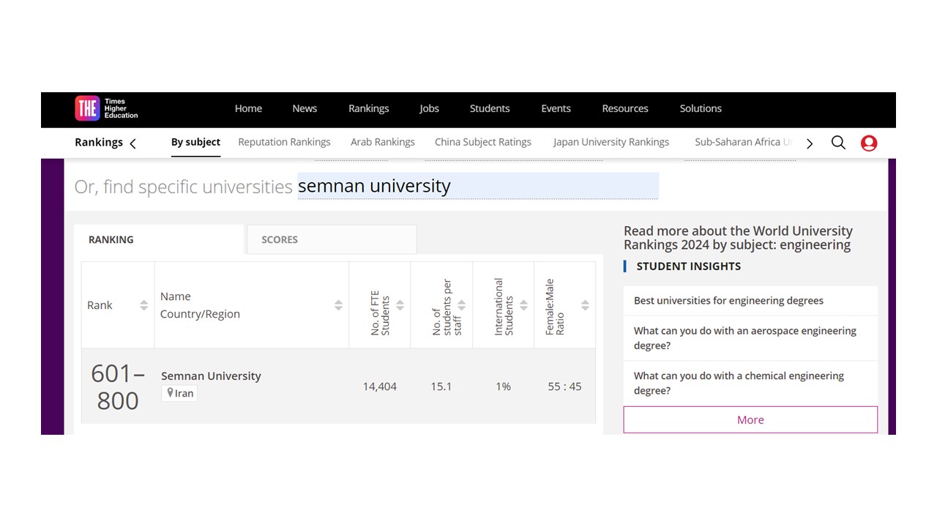This screenshot has width=937, height=527.
Task: Open the Rankings top menu item
Action: click(x=368, y=108)
